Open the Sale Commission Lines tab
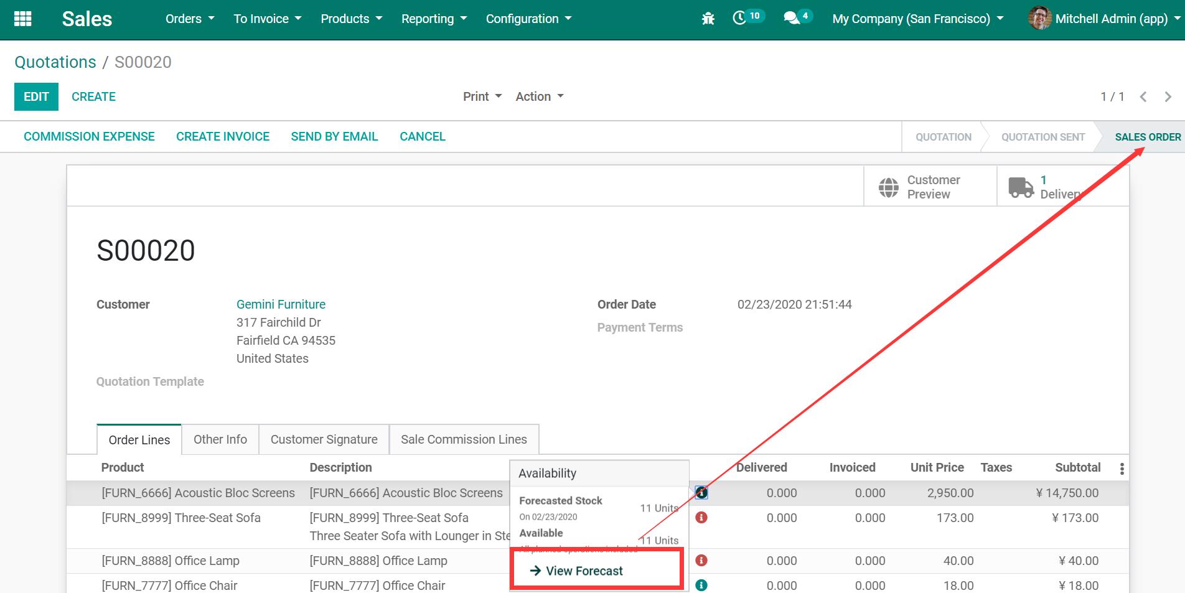This screenshot has width=1185, height=593. [x=464, y=439]
